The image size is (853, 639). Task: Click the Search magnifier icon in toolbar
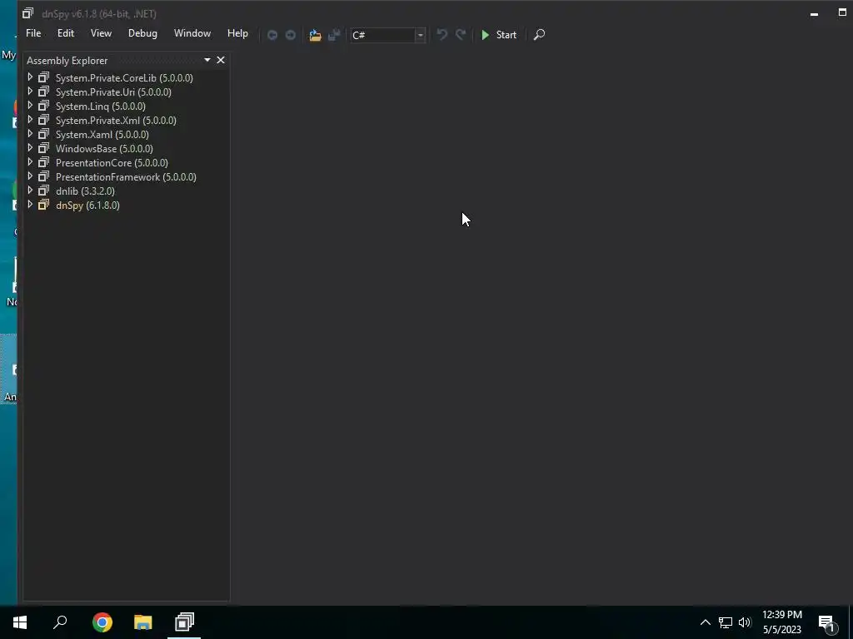539,35
